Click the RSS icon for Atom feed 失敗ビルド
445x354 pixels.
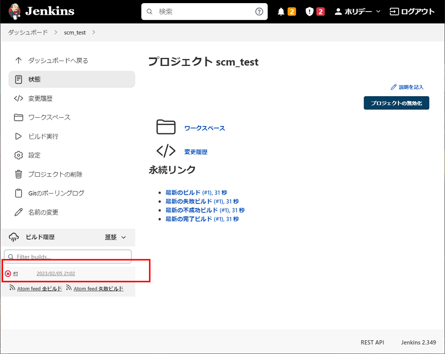click(x=69, y=288)
